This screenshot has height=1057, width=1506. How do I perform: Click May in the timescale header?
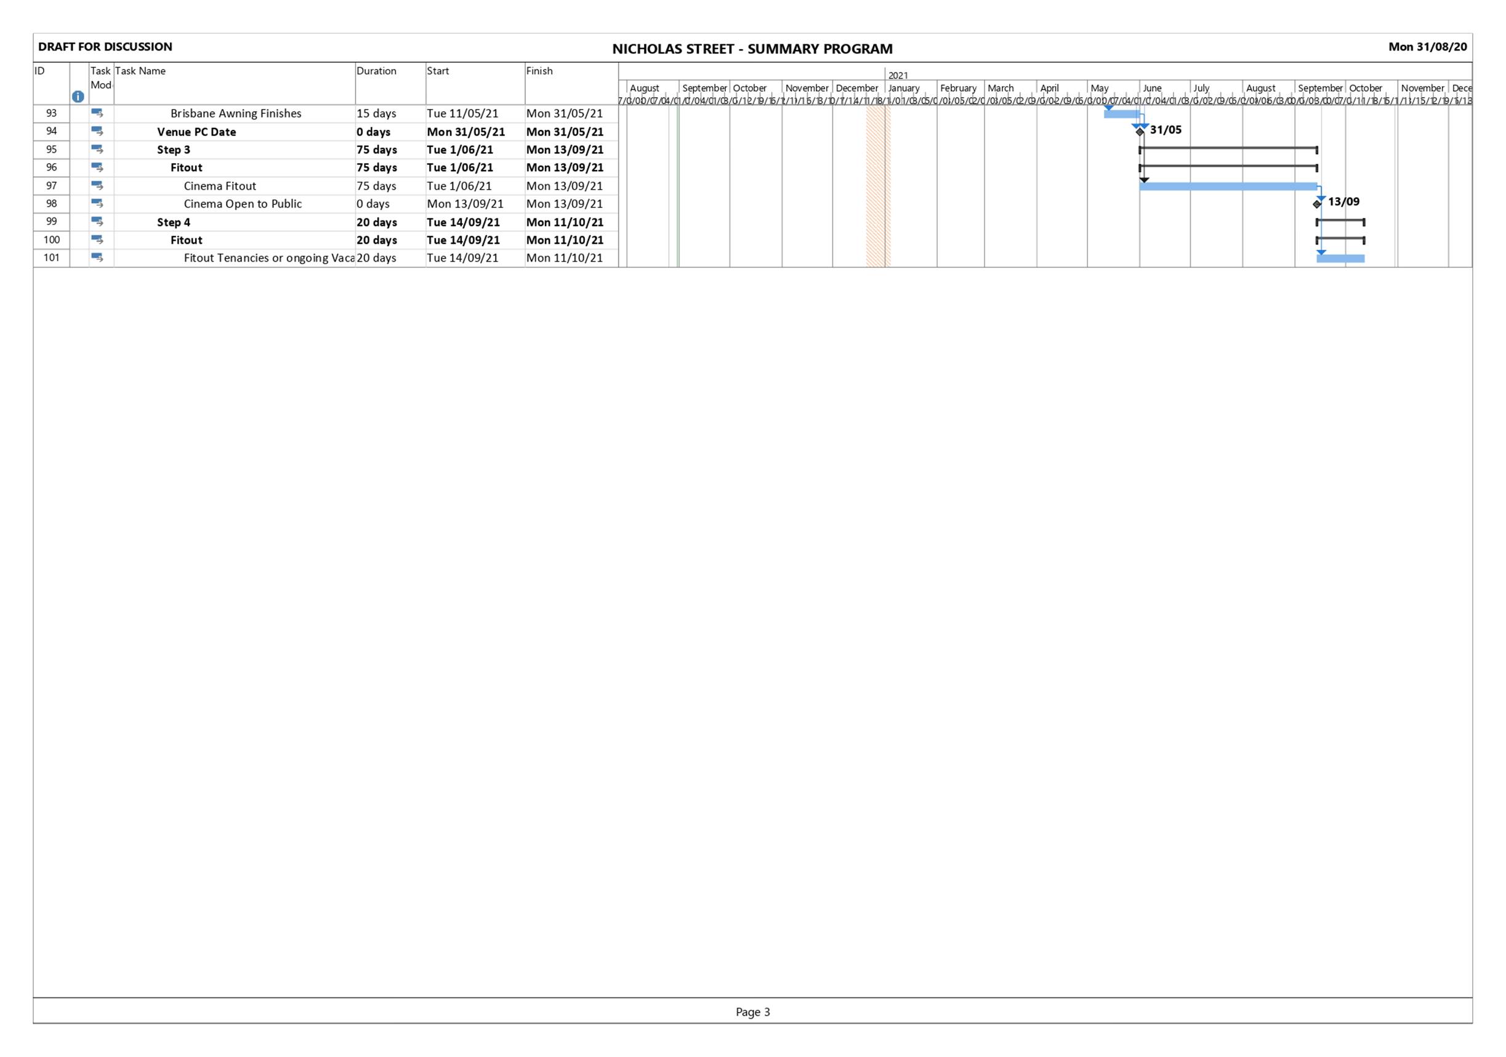pyautogui.click(x=1100, y=88)
